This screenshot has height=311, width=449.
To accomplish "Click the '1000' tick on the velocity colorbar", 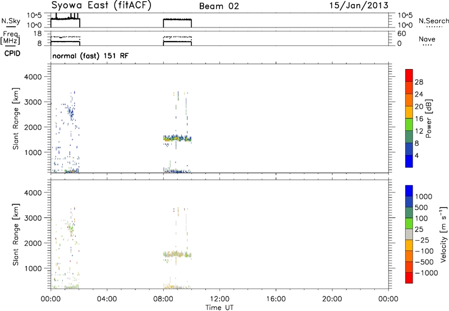I will 424,196.
